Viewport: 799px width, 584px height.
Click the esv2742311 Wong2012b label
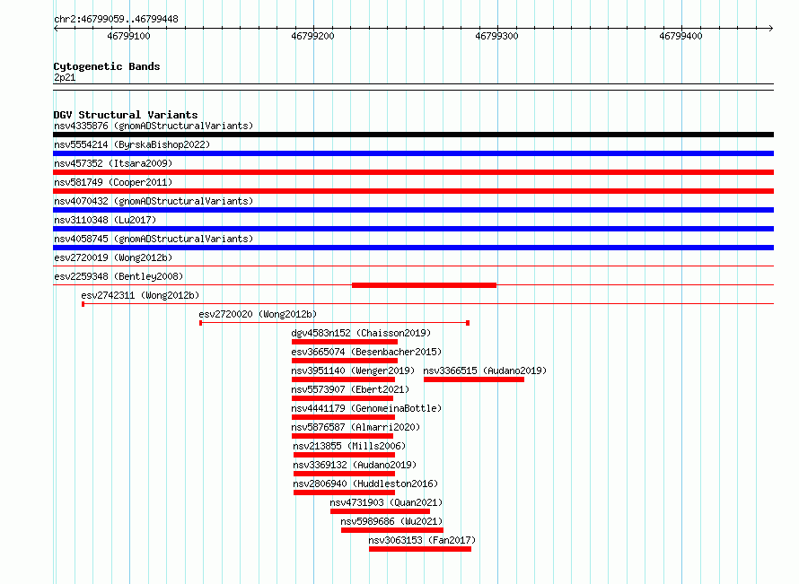pyautogui.click(x=140, y=295)
